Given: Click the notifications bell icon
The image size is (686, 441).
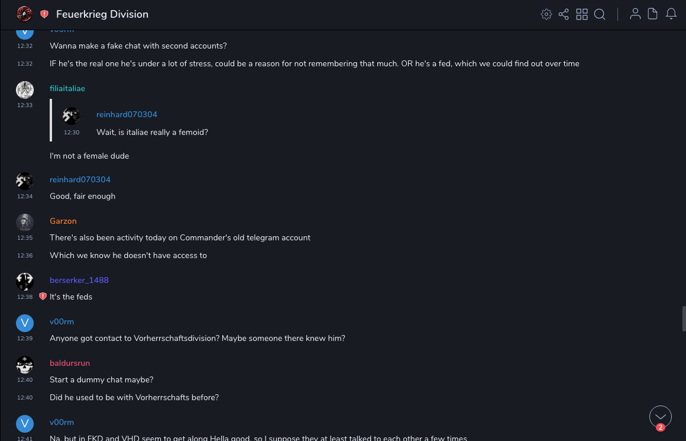Looking at the screenshot, I should [671, 14].
